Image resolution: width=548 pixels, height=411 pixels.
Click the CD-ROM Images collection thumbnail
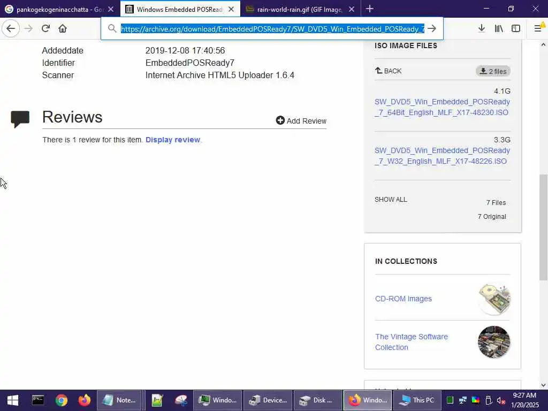point(494,299)
